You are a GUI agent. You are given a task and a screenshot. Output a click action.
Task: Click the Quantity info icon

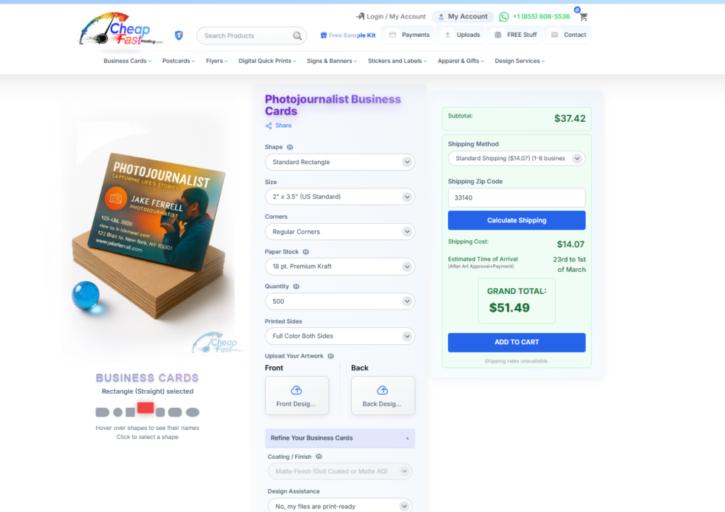[x=297, y=287]
